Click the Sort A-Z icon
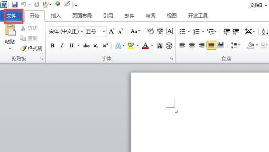The image size is (269, 152). (x=265, y=31)
